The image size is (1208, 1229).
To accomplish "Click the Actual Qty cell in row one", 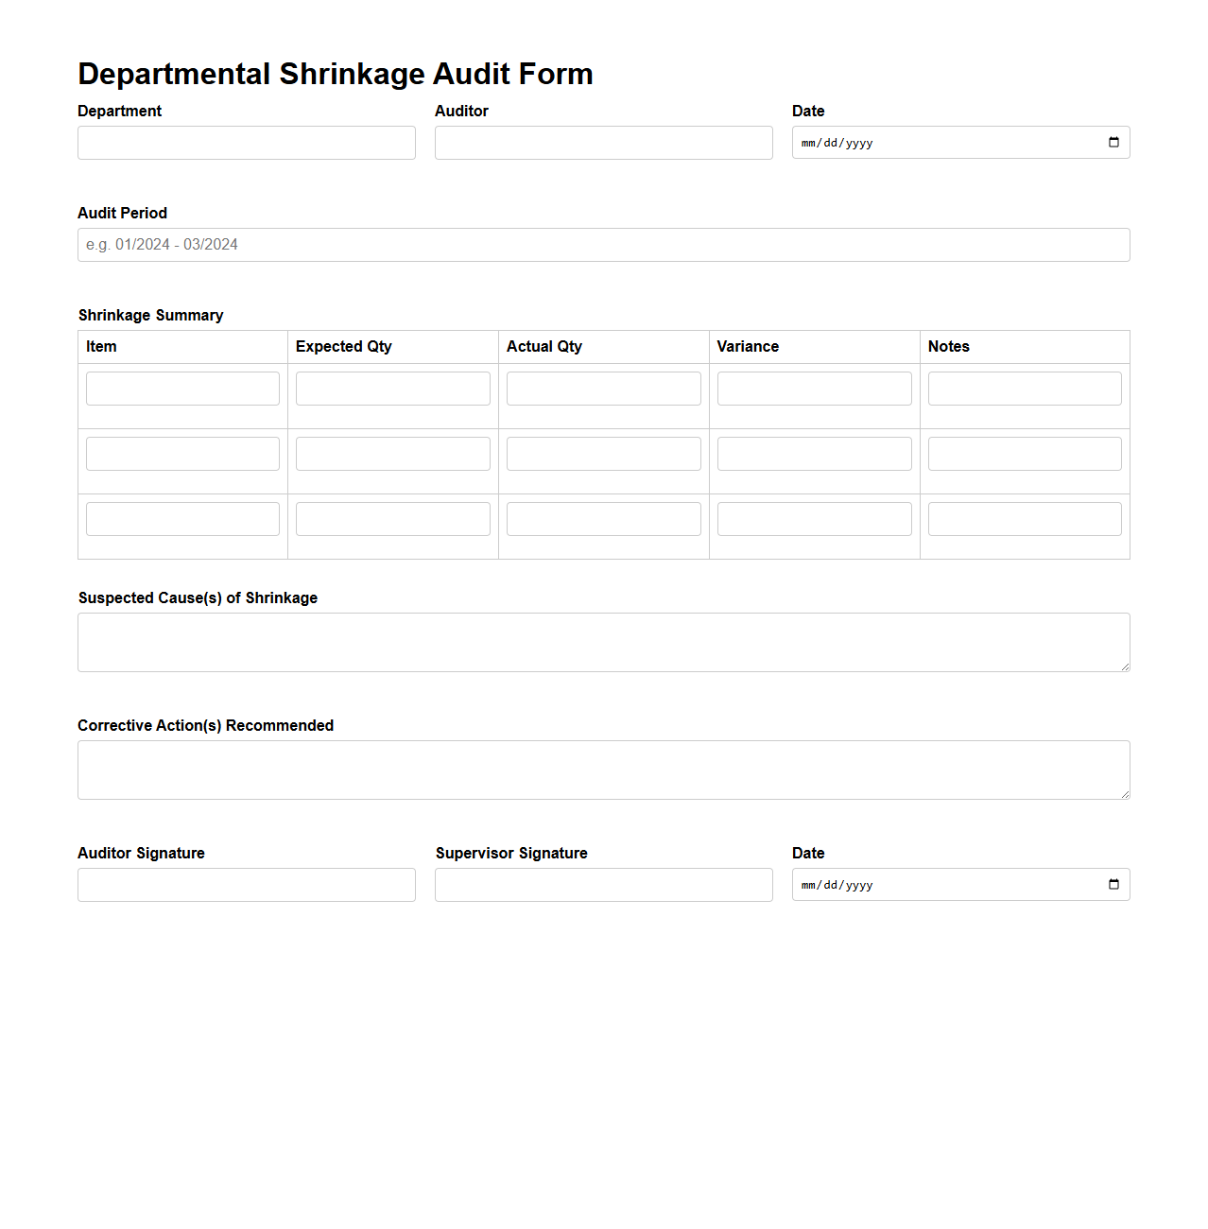I will point(603,388).
